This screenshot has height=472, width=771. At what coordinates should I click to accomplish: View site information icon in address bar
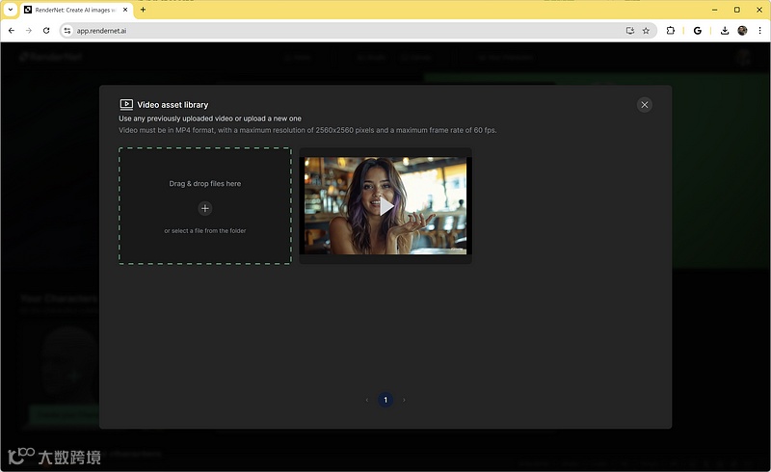coord(67,31)
